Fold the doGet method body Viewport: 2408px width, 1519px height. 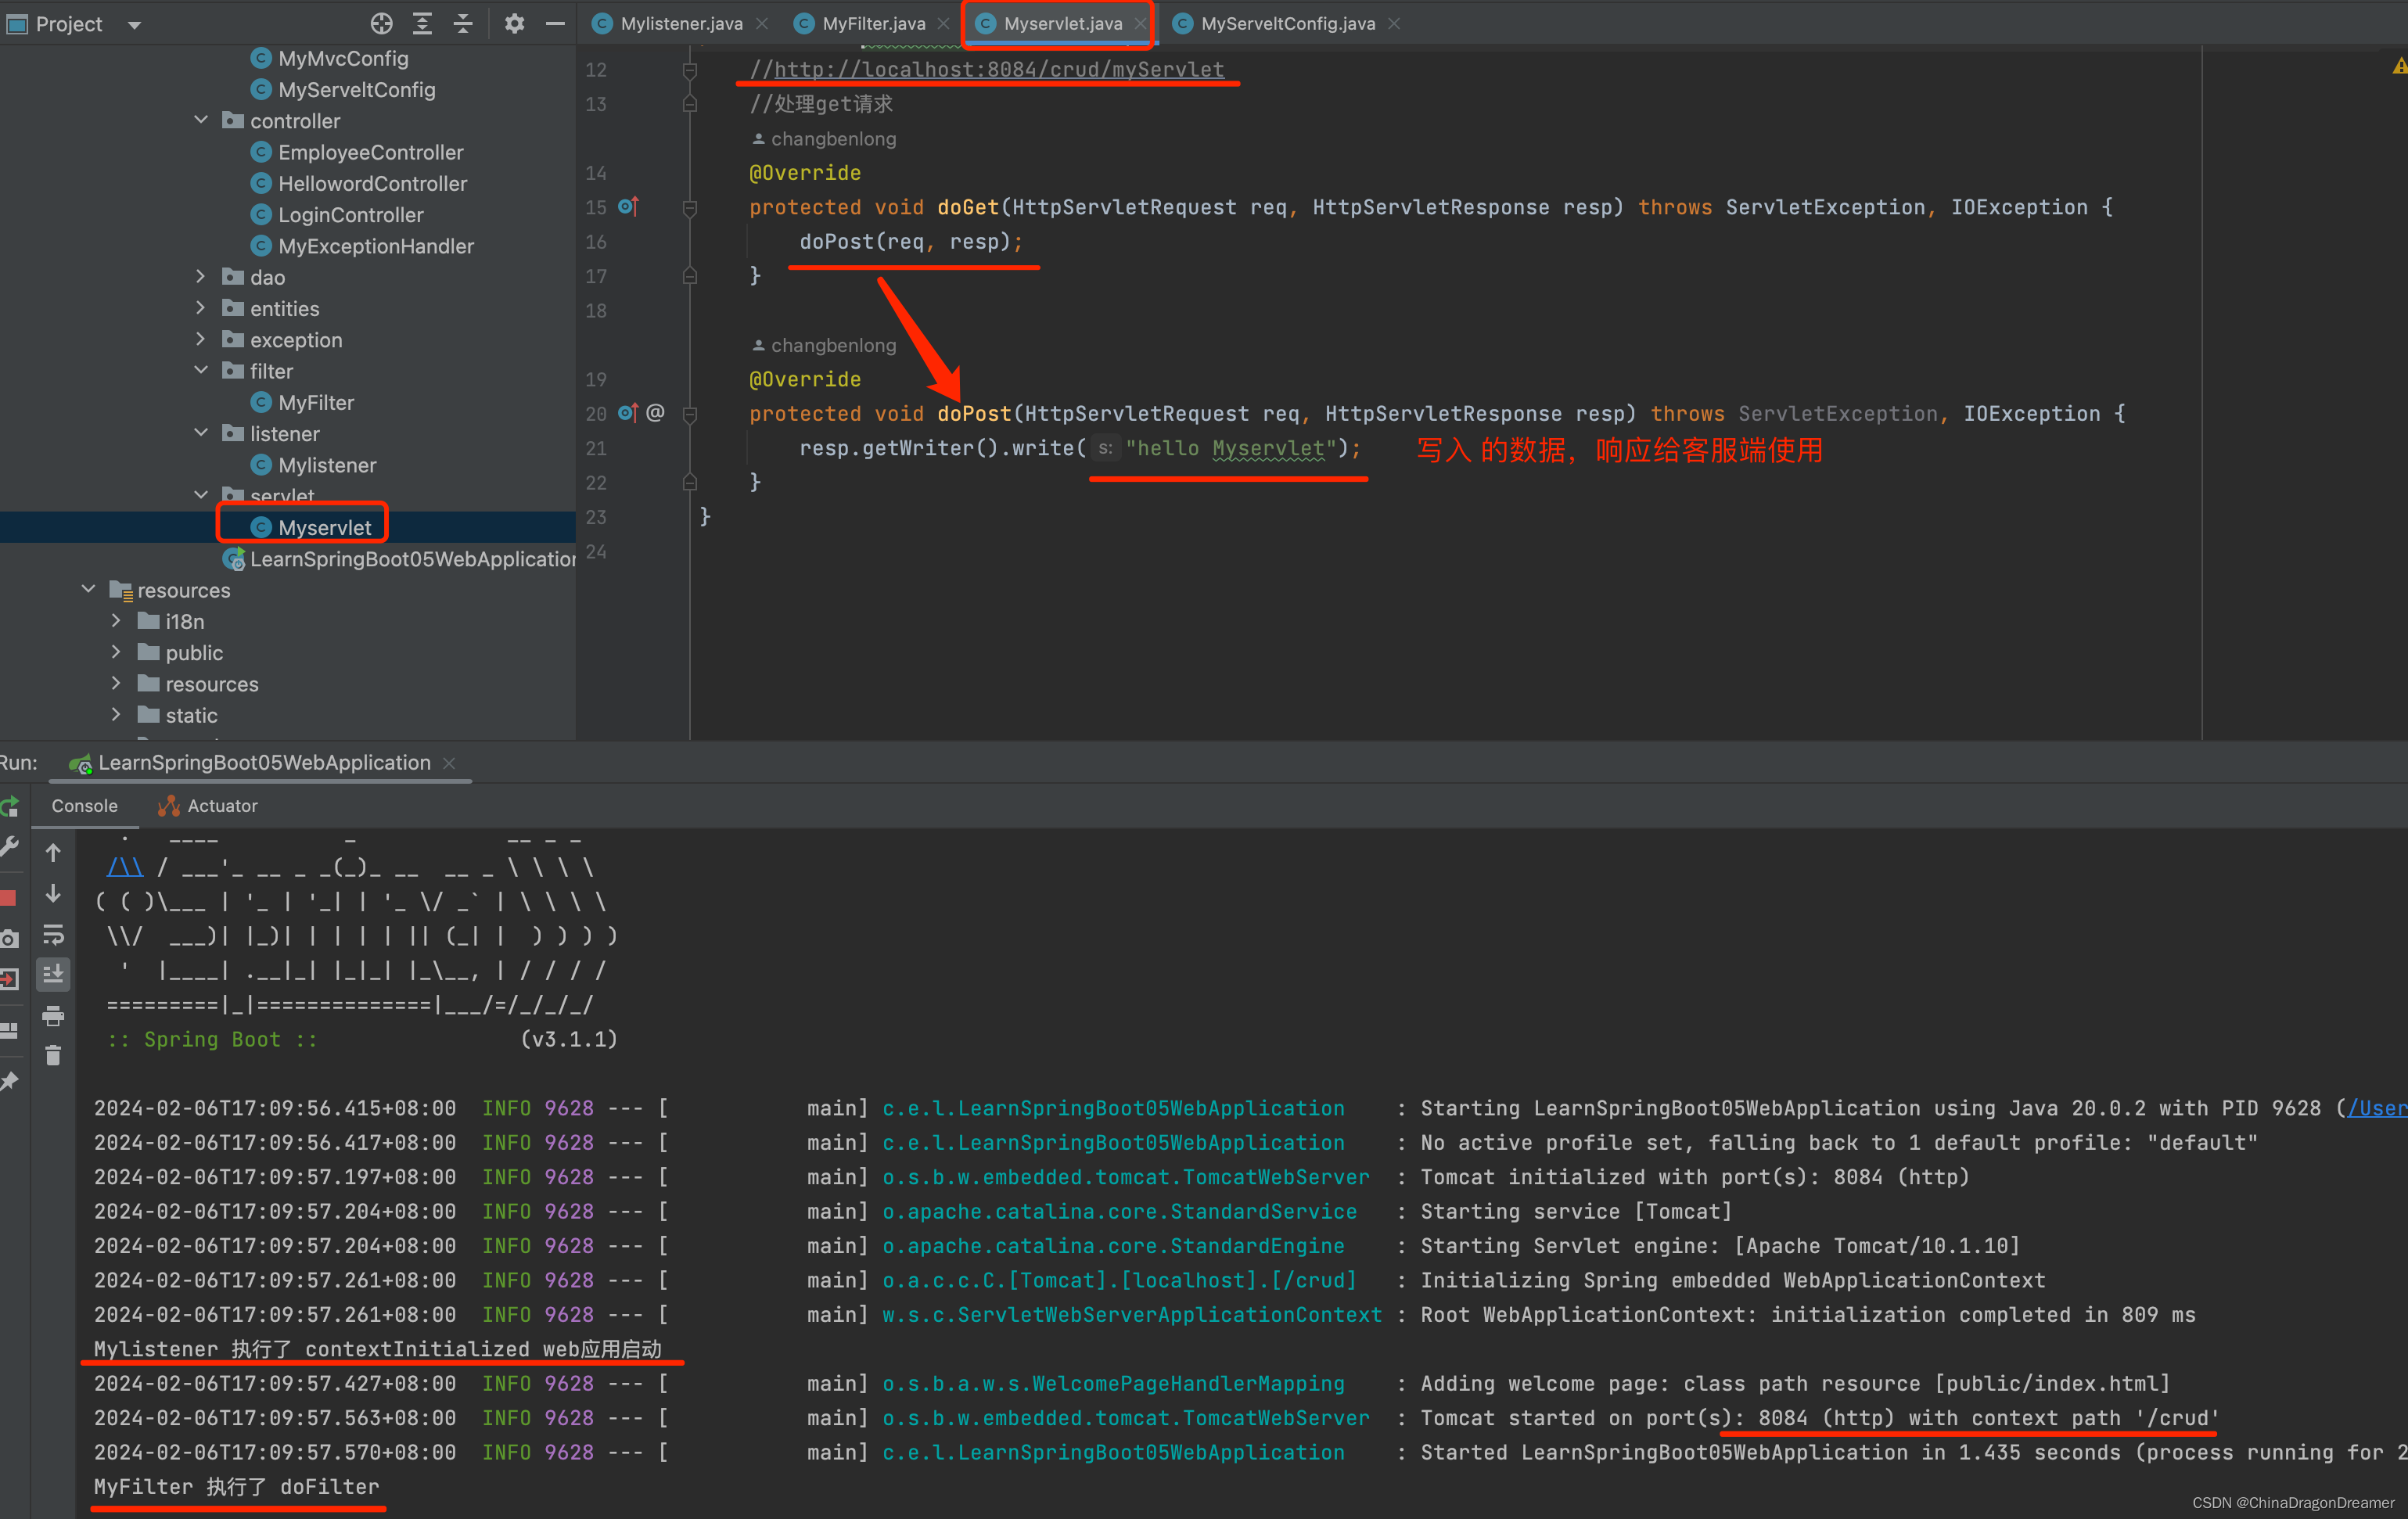click(690, 208)
